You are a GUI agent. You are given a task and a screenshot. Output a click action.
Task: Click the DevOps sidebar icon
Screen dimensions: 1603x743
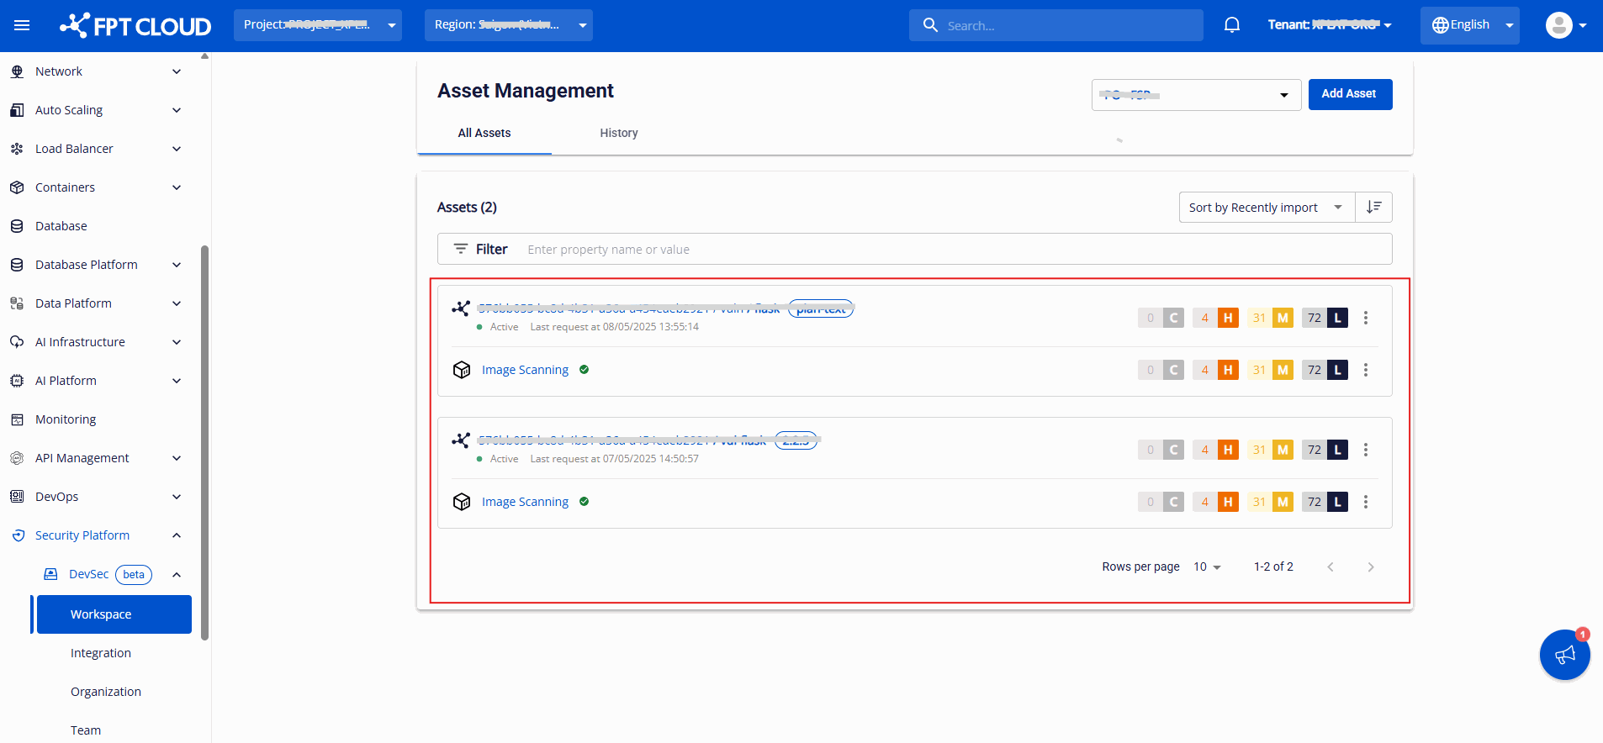[17, 497]
